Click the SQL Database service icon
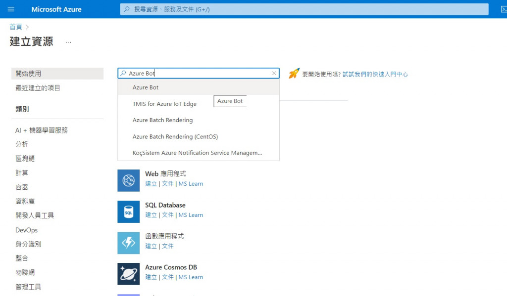Viewport: 507px width, 296px height. (x=128, y=212)
